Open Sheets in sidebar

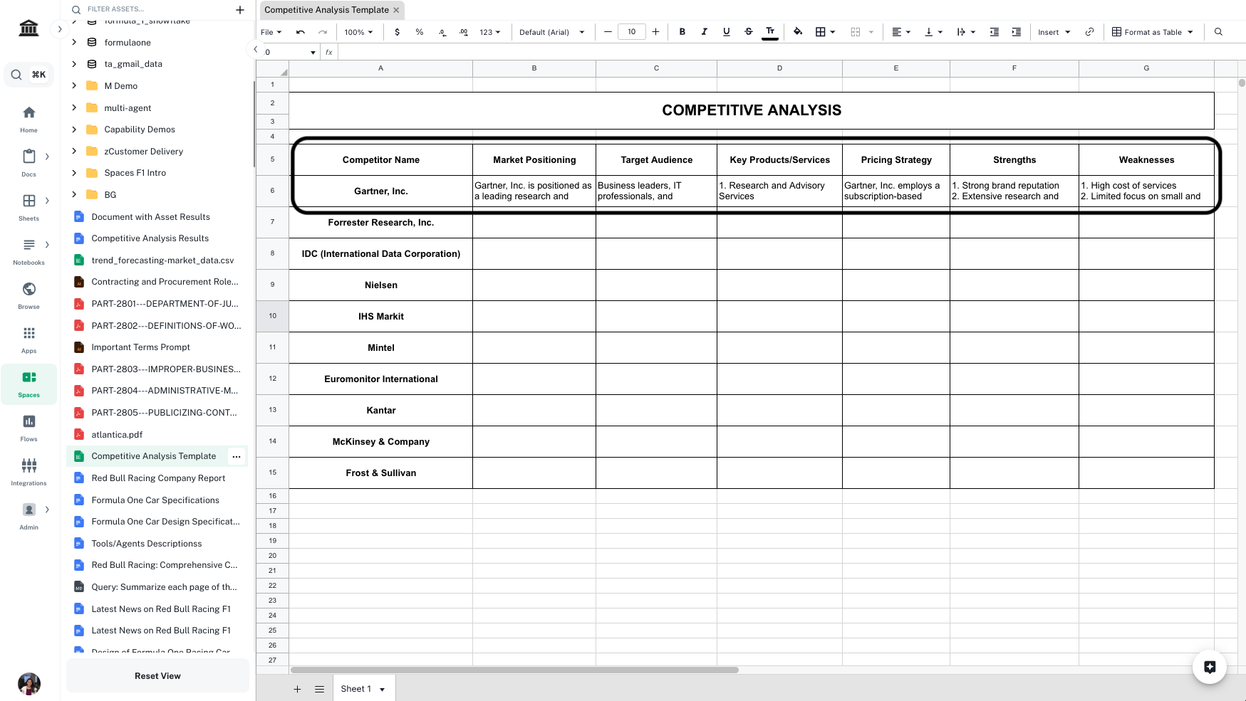pyautogui.click(x=29, y=207)
